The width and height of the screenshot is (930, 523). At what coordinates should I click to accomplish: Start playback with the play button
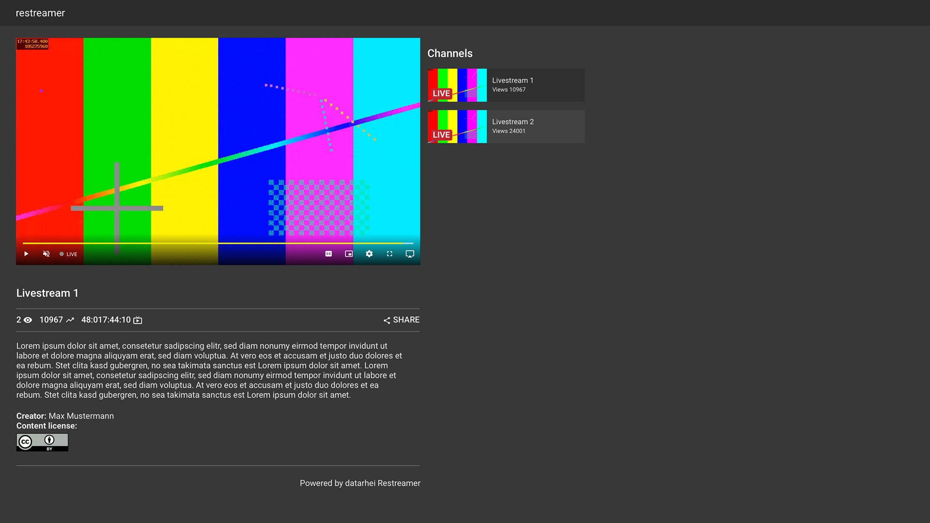pos(26,254)
